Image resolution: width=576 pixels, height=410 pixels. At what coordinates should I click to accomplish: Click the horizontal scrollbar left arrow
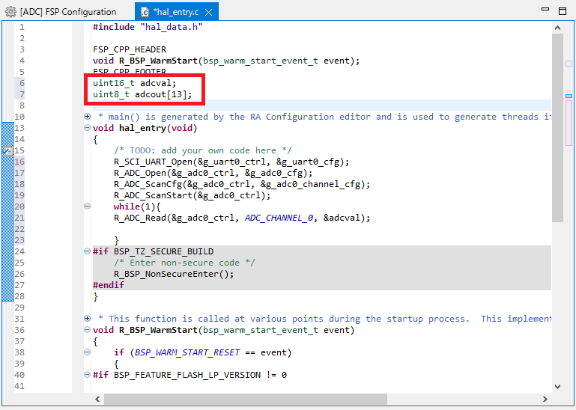click(x=97, y=399)
